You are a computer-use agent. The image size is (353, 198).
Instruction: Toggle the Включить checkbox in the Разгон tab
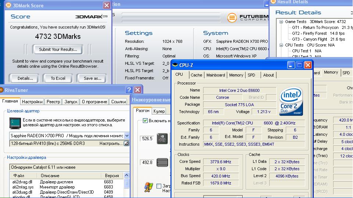pos(145,121)
